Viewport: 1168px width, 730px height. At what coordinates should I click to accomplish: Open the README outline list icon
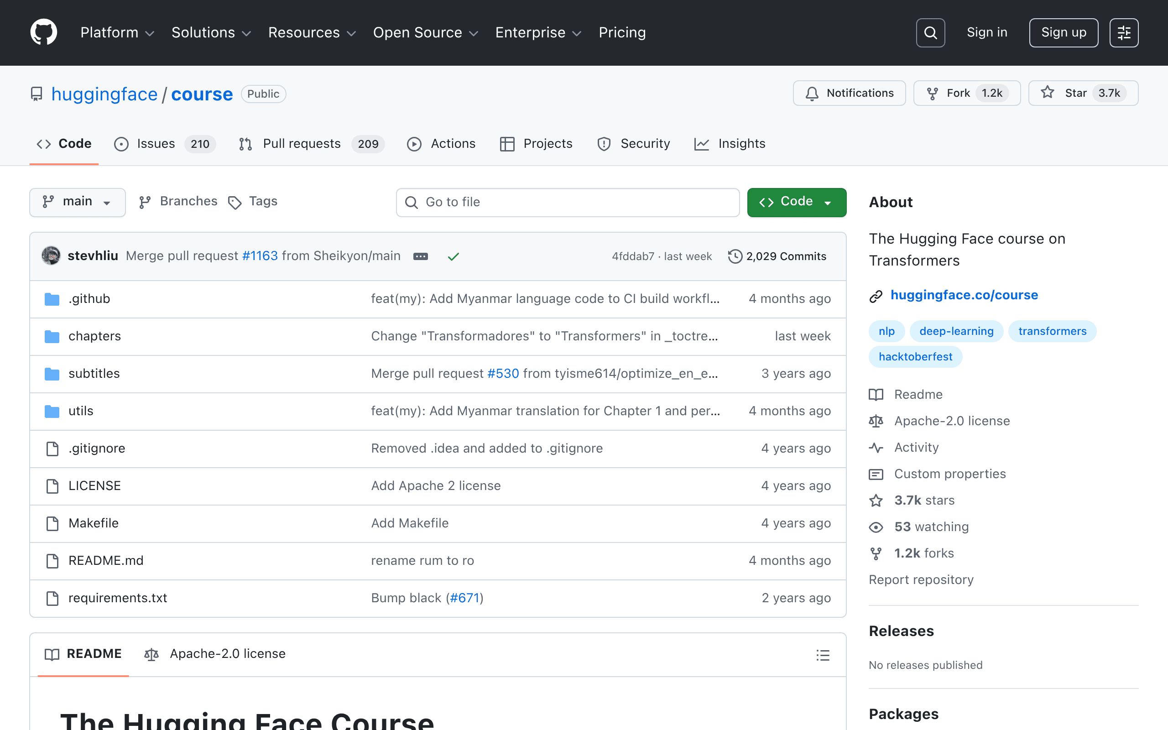coord(823,655)
